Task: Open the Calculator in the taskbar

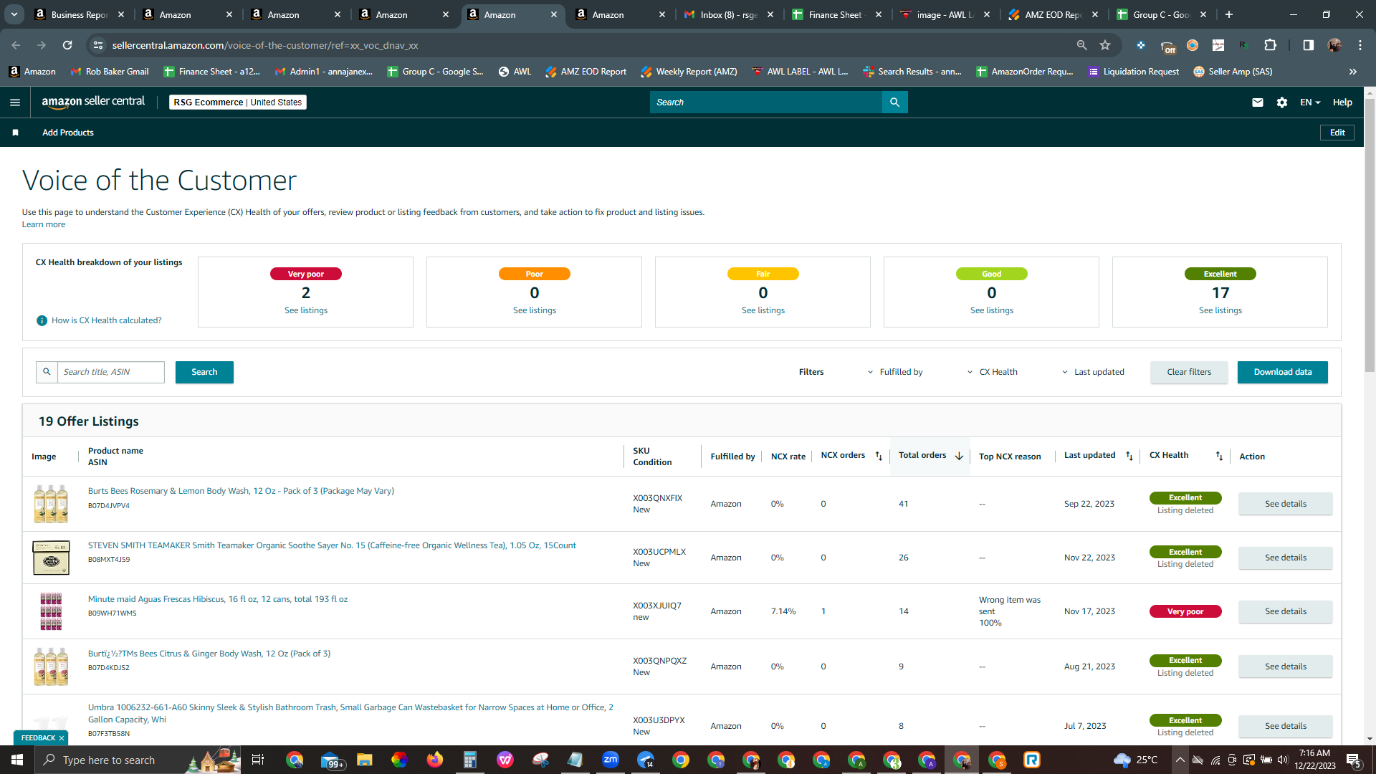Action: click(x=470, y=760)
